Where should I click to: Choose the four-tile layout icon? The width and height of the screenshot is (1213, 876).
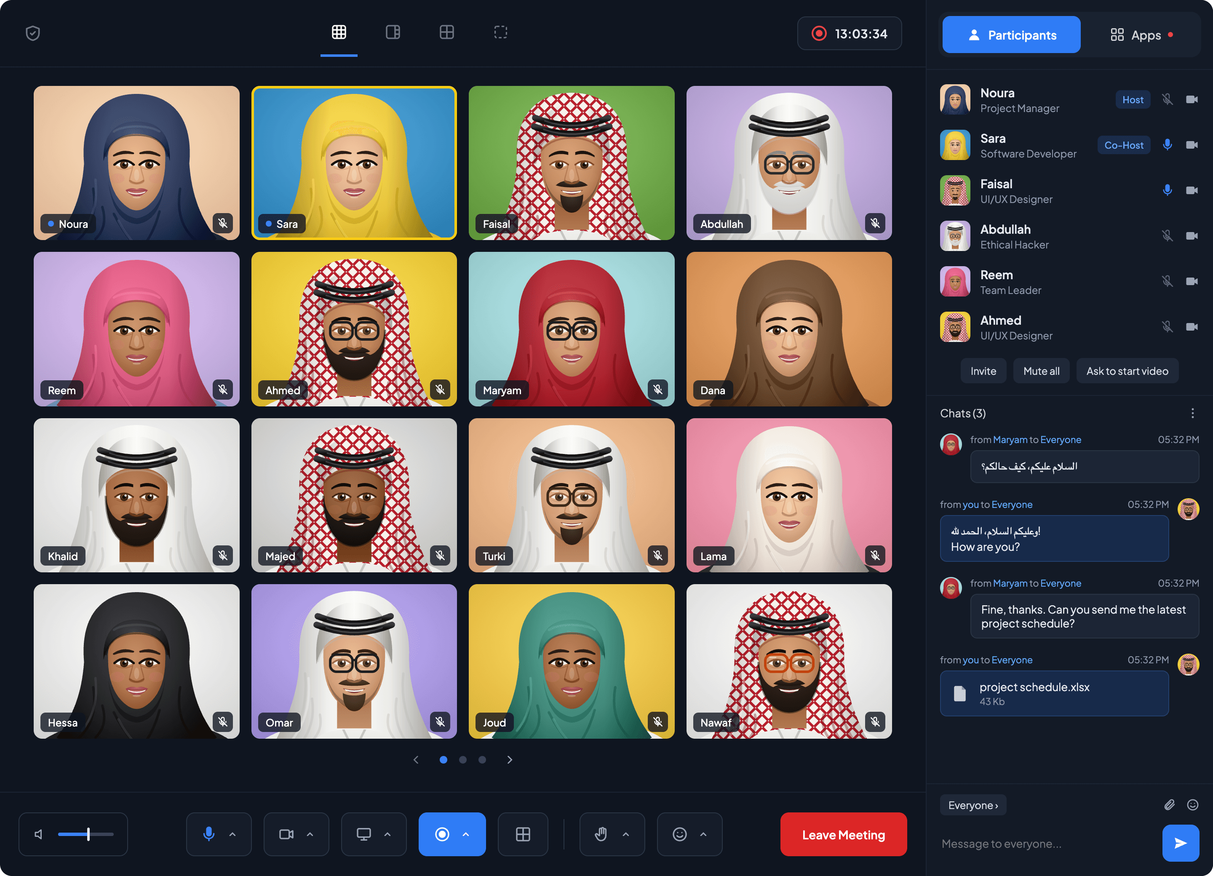click(446, 32)
